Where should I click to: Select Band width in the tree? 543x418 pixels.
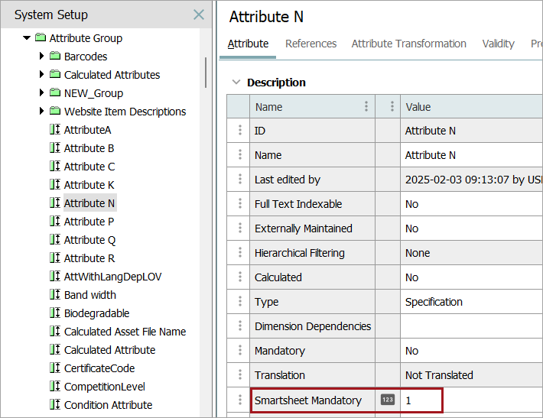[x=90, y=295]
